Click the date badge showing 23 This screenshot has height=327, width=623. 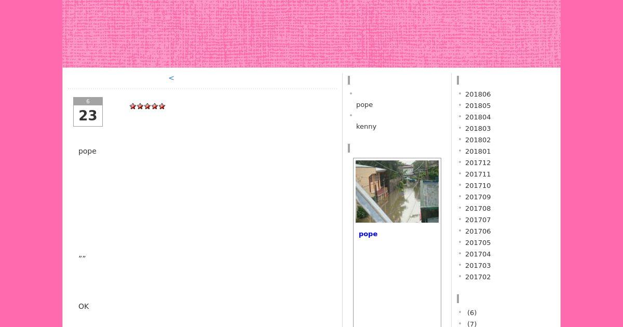tap(88, 112)
